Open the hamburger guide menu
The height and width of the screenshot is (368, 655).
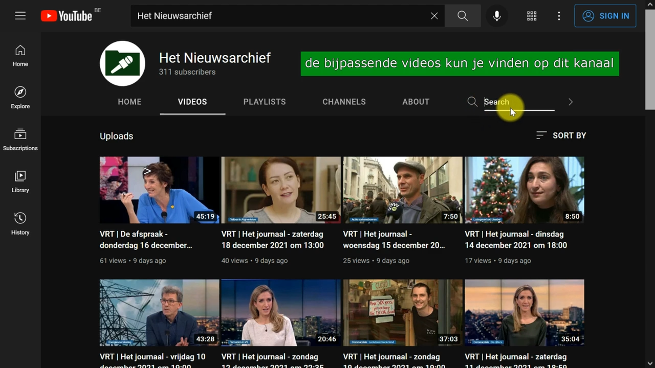20,16
